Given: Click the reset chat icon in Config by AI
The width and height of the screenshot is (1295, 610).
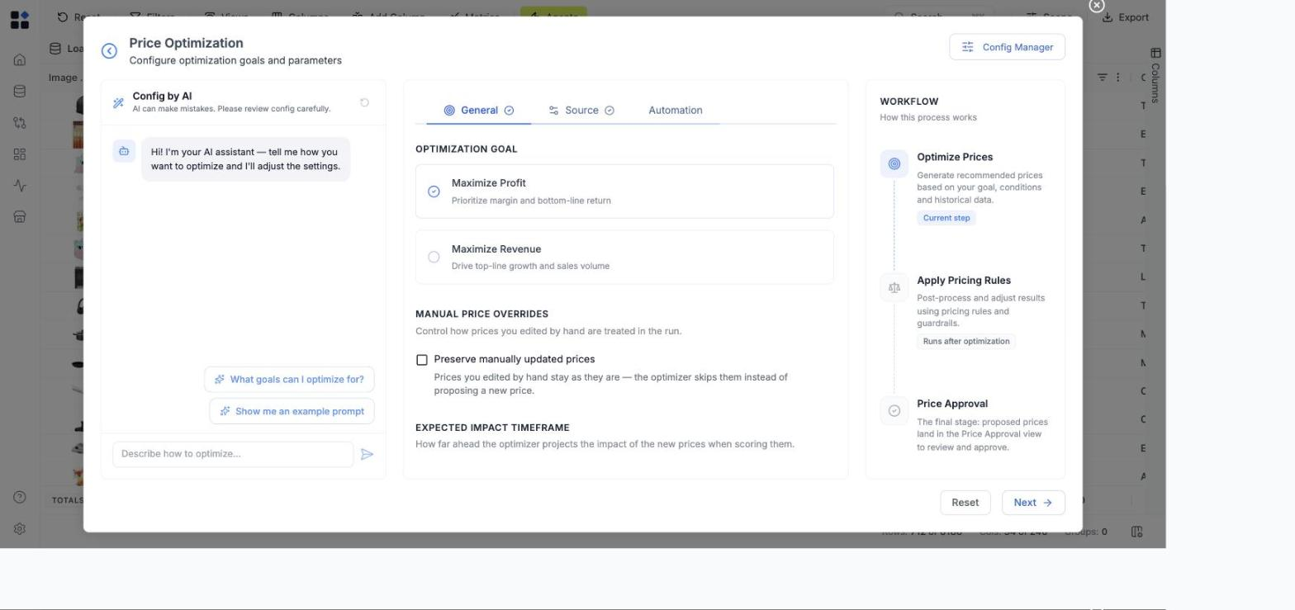Looking at the screenshot, I should pos(364,102).
